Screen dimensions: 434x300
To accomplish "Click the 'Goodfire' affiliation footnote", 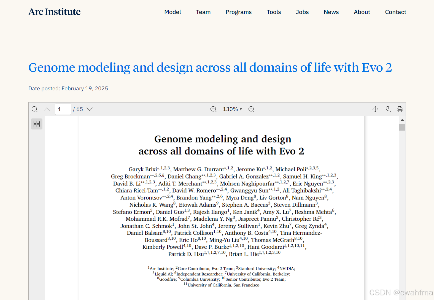I will coord(168,279).
